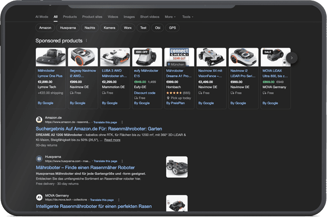Open Navimow i2 LiDAR Pro Seri title link
Screen dimensions: 327x217
coord(243,73)
